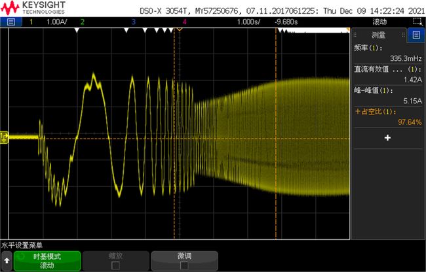Click the 1.42A RMS reading
The height and width of the screenshot is (272, 426).
(413, 80)
